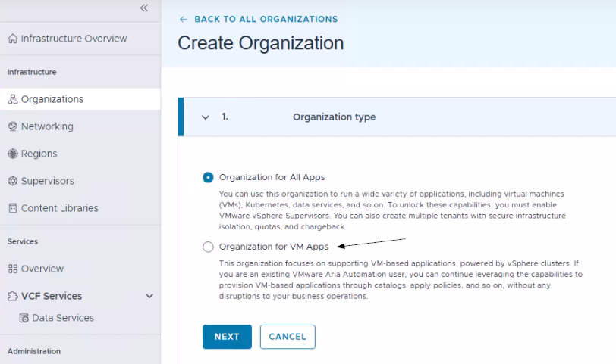This screenshot has width=616, height=364.
Task: Open Content Libraries from sidebar menu
Action: click(x=59, y=208)
